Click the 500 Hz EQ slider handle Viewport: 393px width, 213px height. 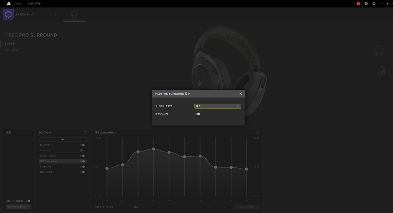tap(169, 152)
